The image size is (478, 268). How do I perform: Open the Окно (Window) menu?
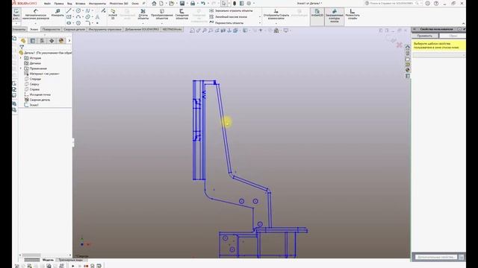135,3
